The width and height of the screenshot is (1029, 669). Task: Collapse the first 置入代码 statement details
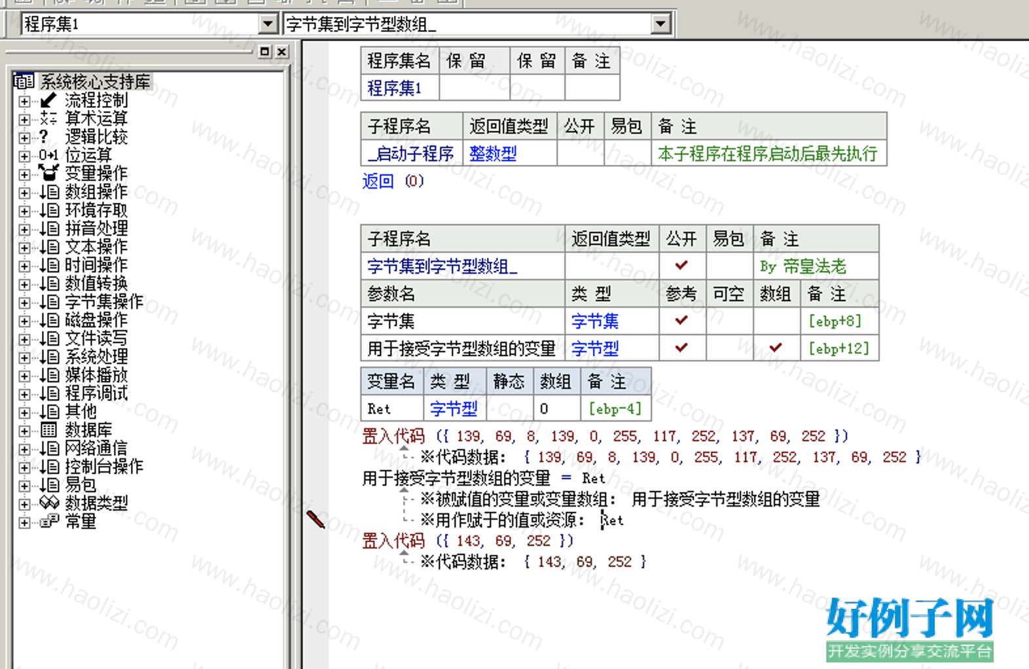404,448
